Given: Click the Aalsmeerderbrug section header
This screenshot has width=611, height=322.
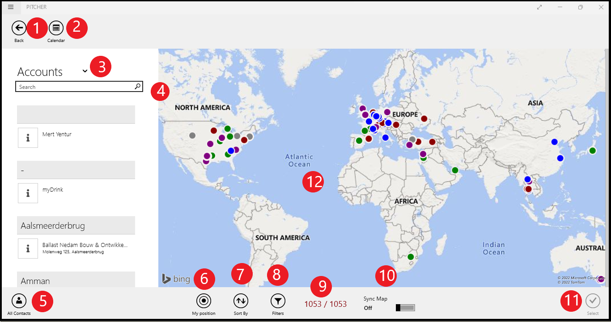Looking at the screenshot, I should (76, 226).
